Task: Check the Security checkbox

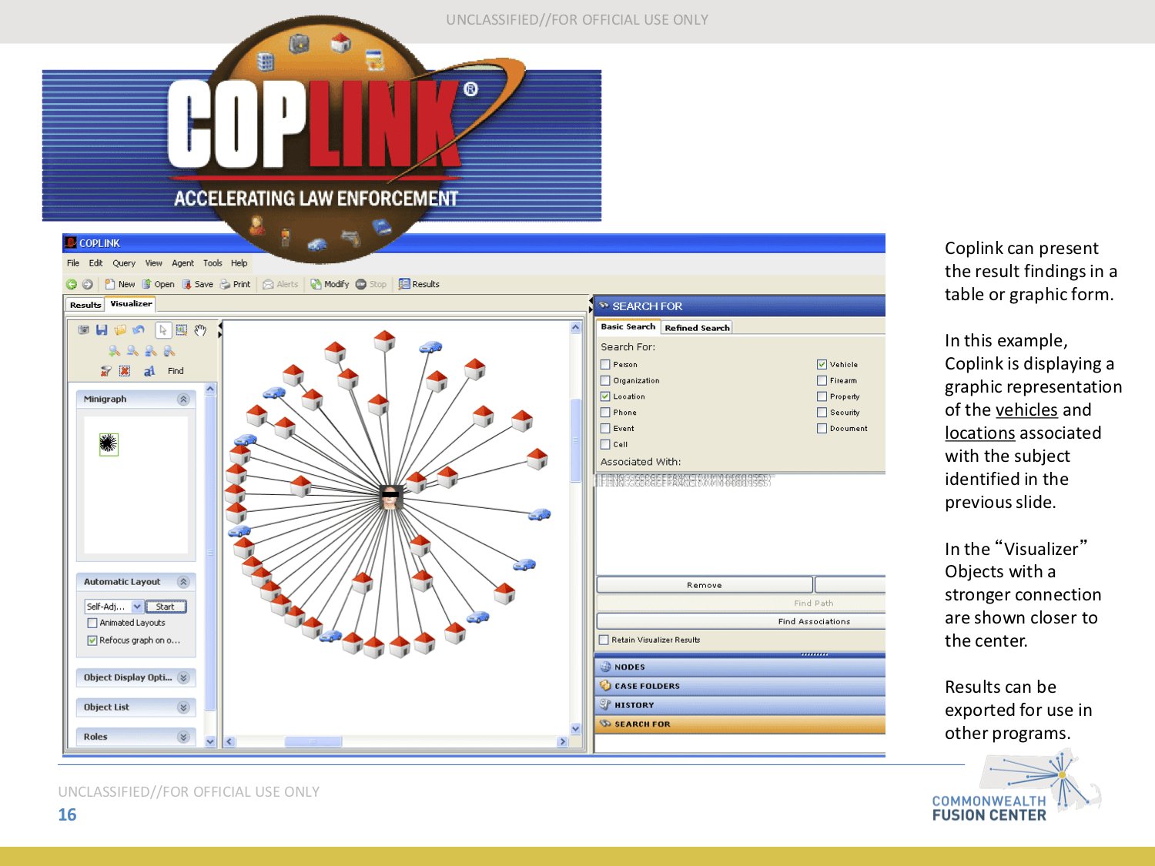Action: point(822,413)
